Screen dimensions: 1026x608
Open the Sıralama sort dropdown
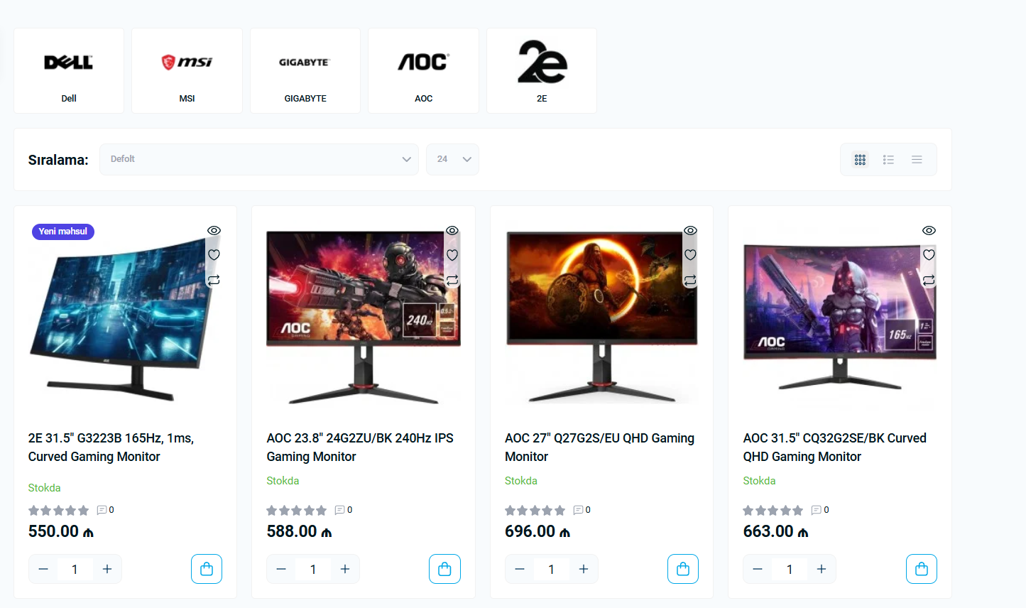tap(259, 159)
